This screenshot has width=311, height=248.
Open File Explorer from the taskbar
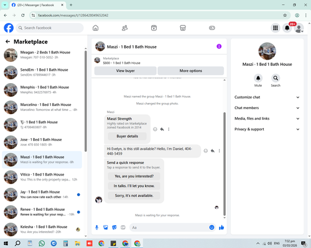click(x=78, y=243)
